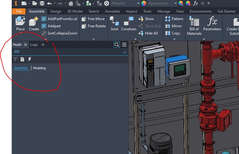This screenshot has width=239, height=154.
Task: Switch to the Design ribbon tab
Action: point(56,11)
